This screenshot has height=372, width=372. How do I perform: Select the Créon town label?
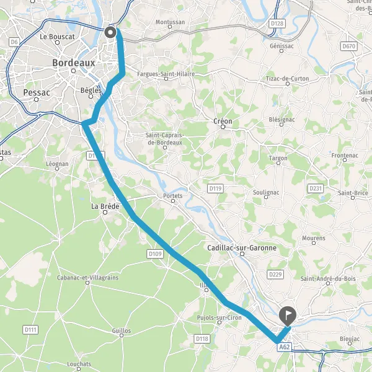(223, 121)
